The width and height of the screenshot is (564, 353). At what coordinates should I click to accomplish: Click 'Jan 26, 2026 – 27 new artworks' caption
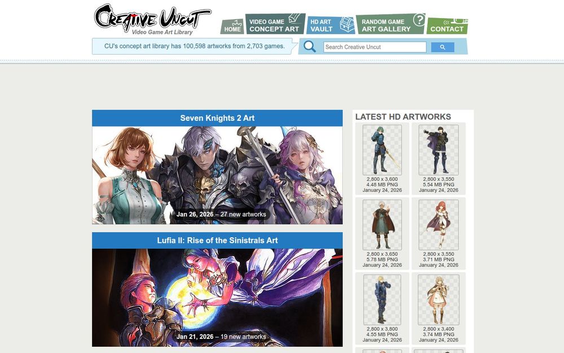coord(221,214)
